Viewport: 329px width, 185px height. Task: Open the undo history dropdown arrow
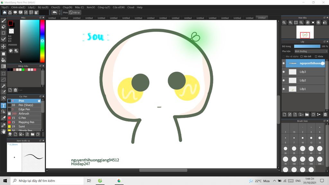click(59, 13)
